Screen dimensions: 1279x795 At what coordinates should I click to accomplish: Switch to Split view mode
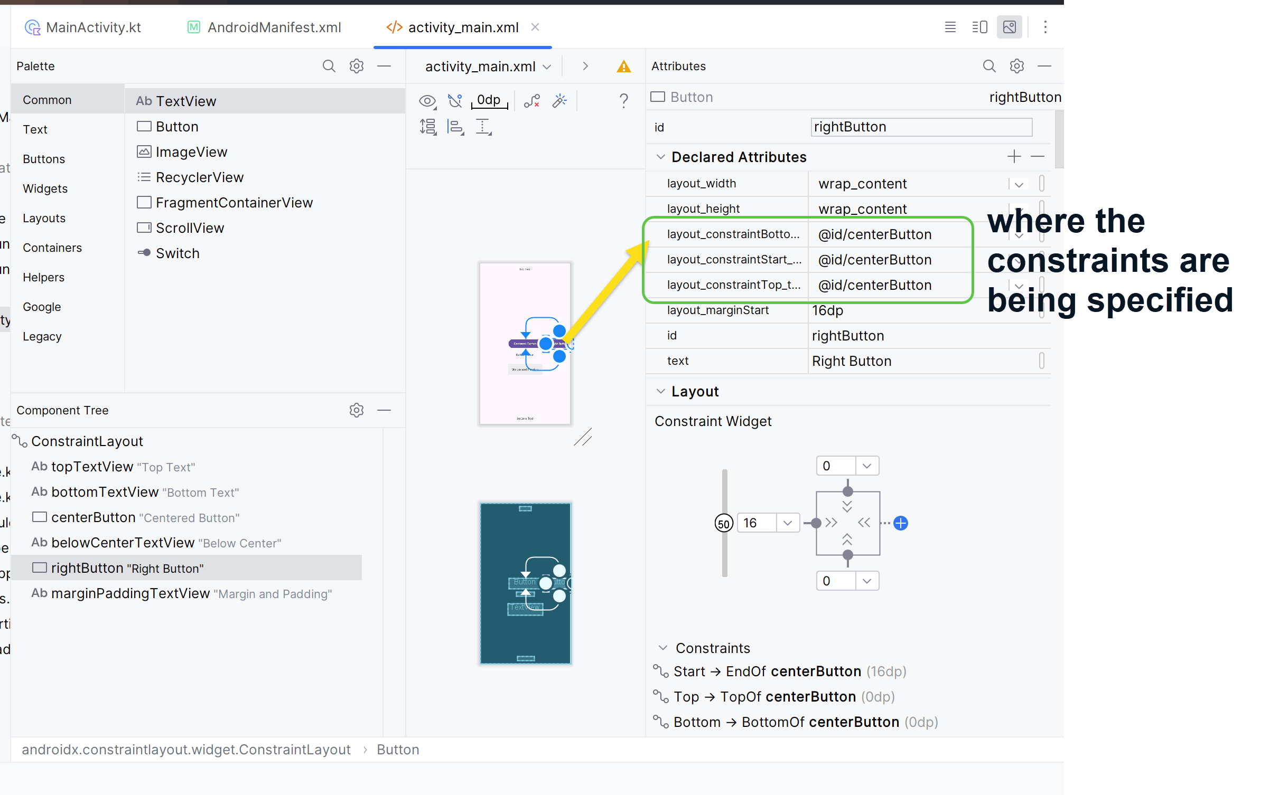[x=979, y=27]
